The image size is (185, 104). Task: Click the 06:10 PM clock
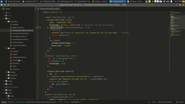coord(178,1)
